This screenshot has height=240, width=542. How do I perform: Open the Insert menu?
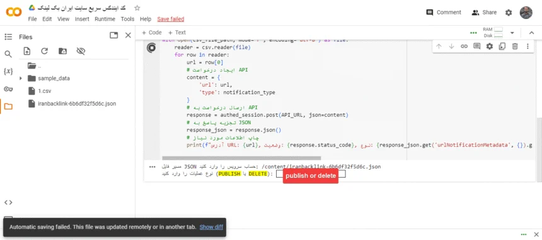[82, 19]
